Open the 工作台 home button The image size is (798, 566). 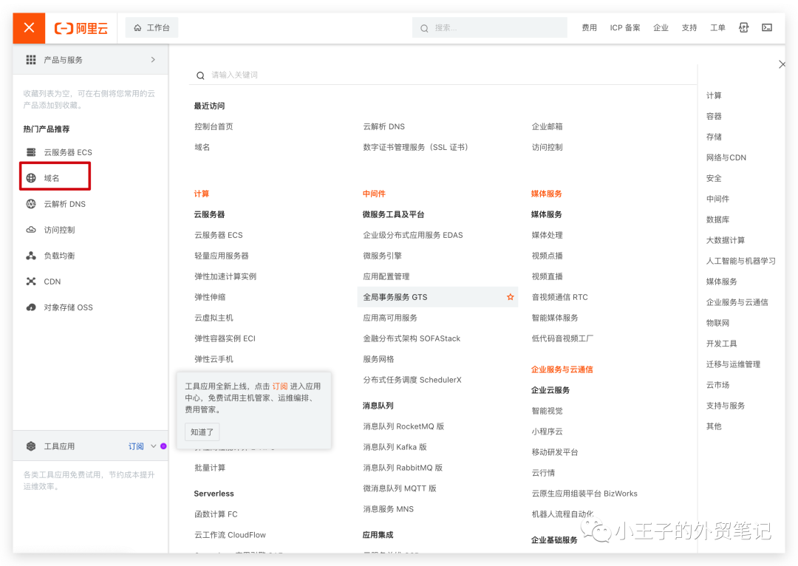pos(151,27)
